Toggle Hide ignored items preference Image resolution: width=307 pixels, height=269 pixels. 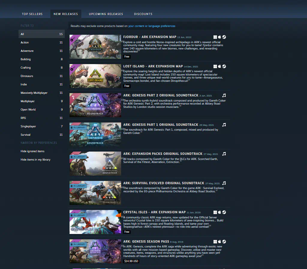41,151
